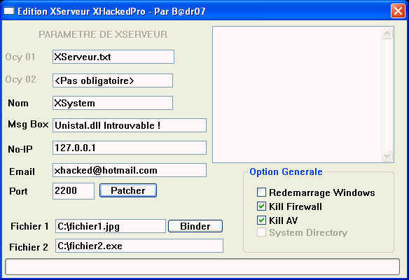The width and height of the screenshot is (409, 280).
Task: Enable the Redemarrage Windows checkbox
Action: pyautogui.click(x=261, y=192)
